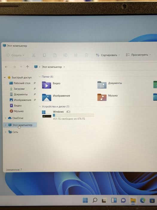Click the computer icon in address bar
Viewport: 157px width, 210px height.
pos(36,67)
